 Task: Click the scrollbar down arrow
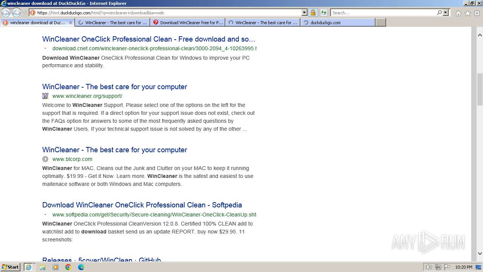click(480, 253)
